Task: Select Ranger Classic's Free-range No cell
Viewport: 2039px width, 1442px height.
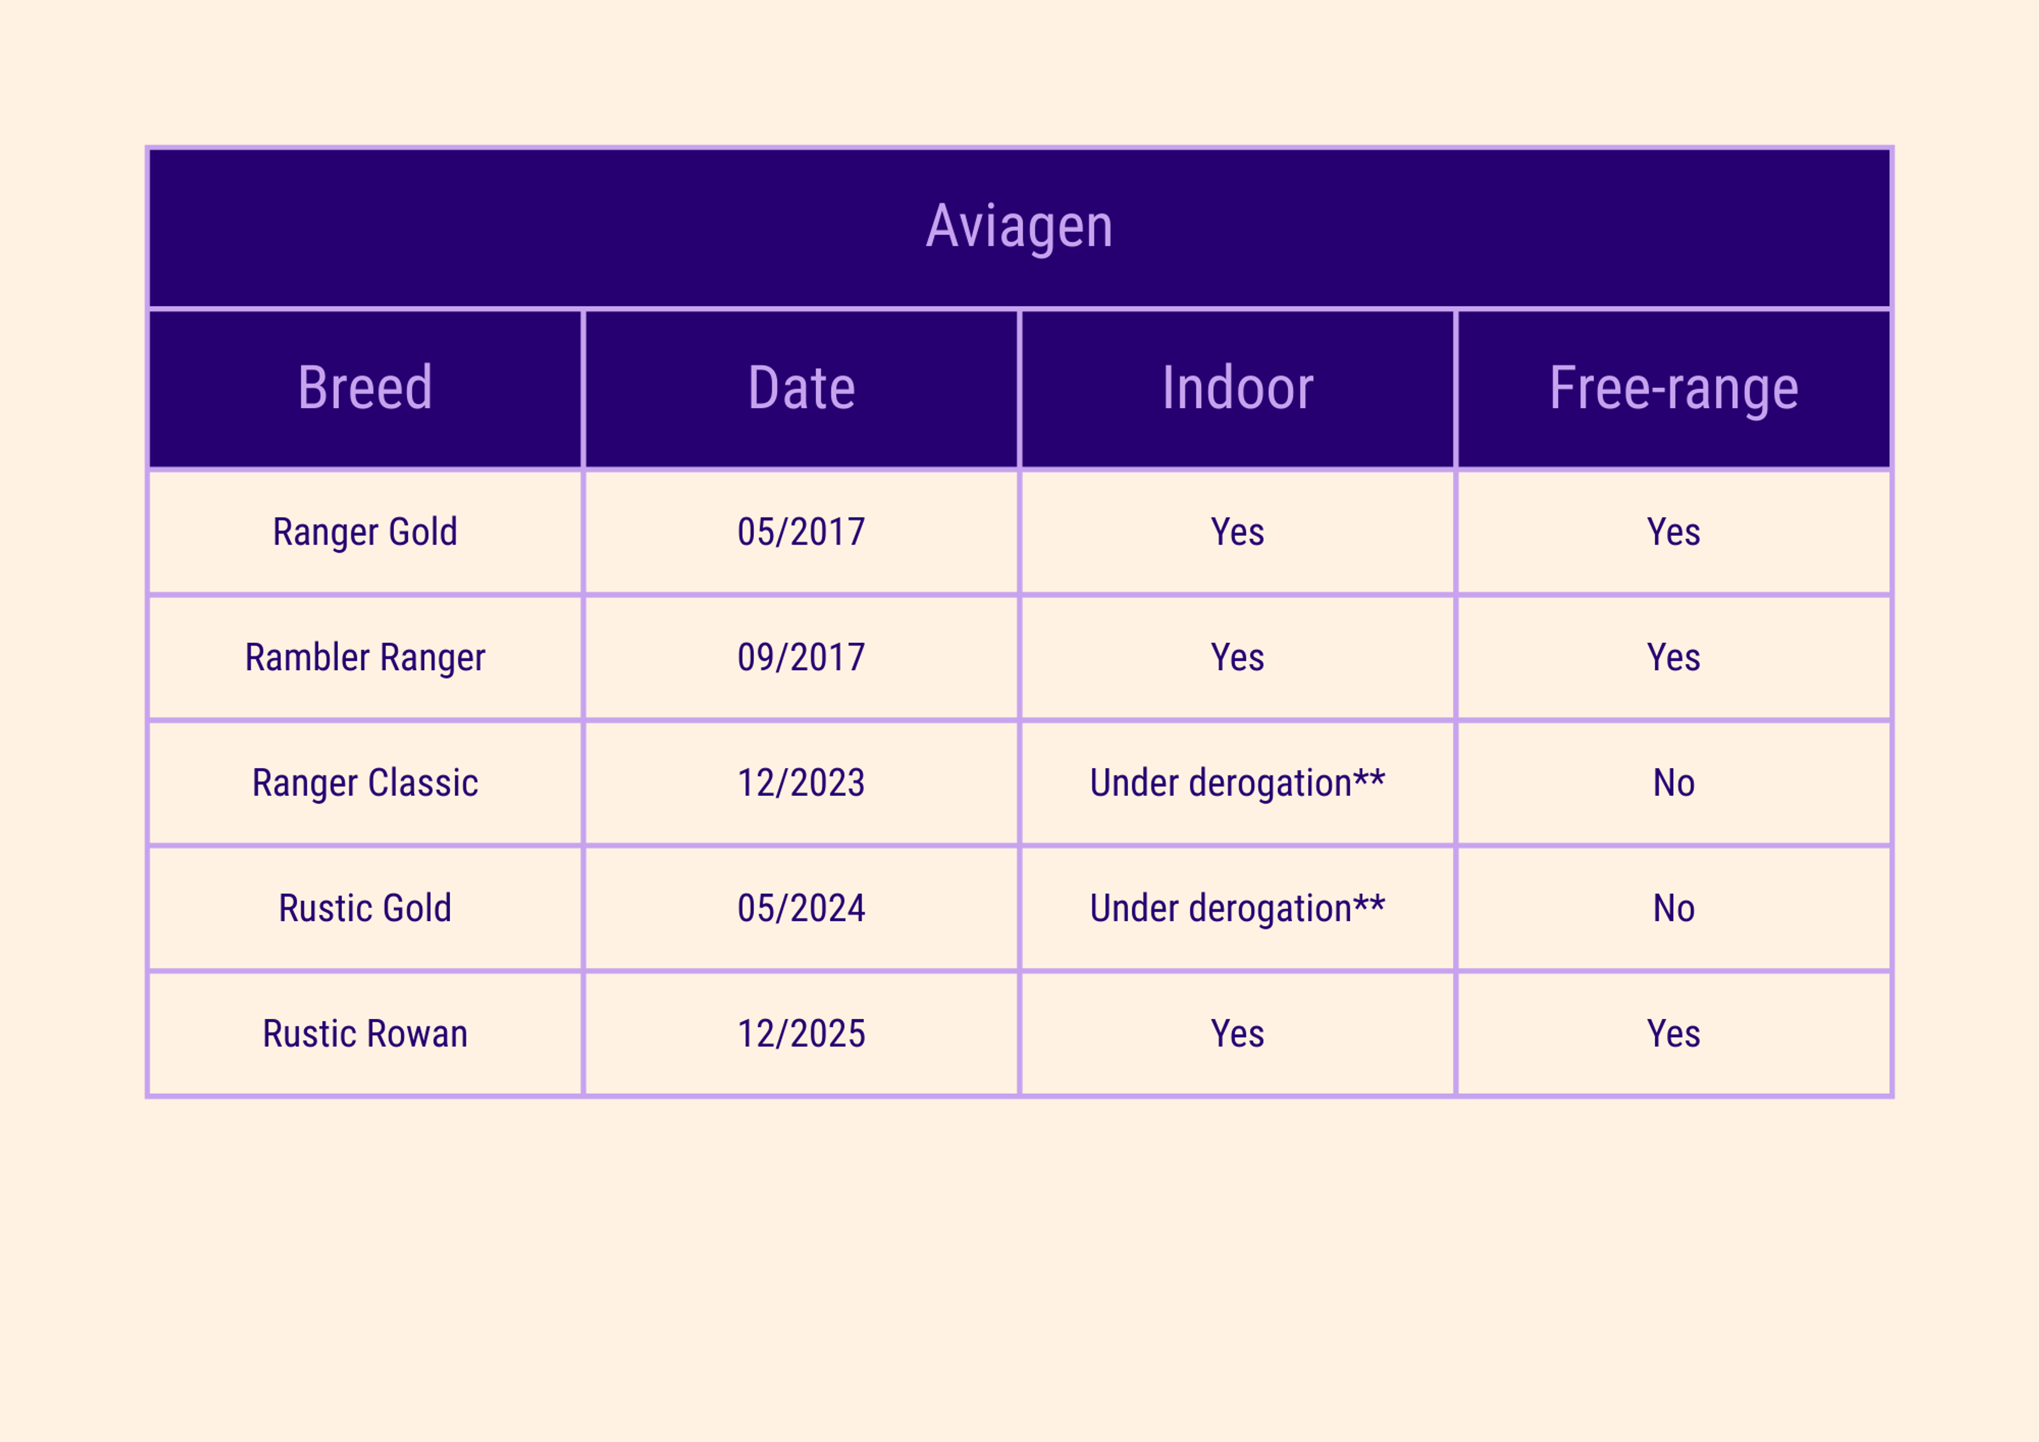Action: click(1673, 783)
